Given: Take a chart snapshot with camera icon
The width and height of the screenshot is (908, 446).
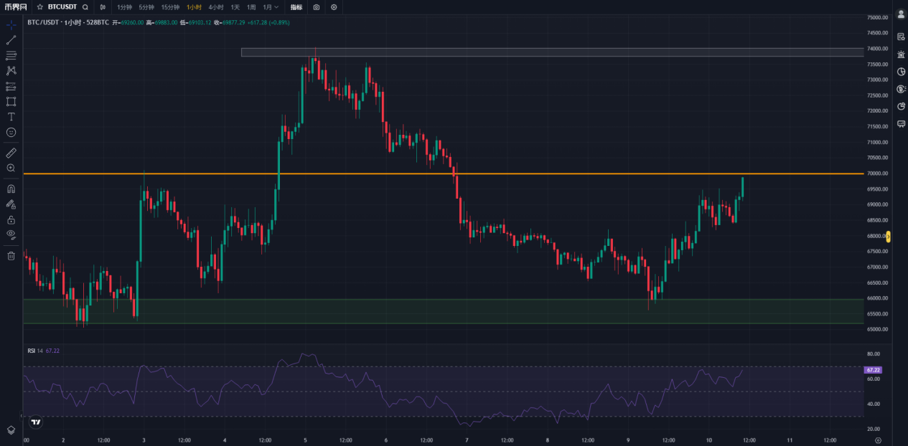Looking at the screenshot, I should (317, 7).
